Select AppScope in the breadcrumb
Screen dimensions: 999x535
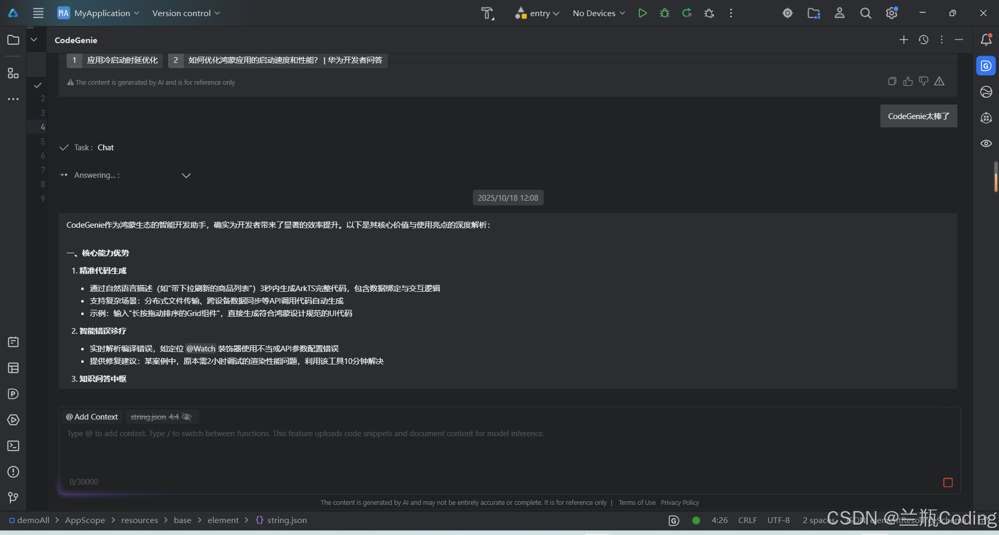(x=85, y=520)
